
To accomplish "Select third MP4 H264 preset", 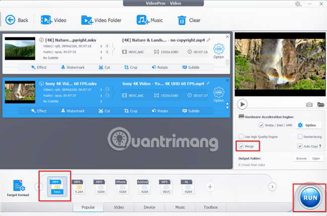I will tap(101, 187).
